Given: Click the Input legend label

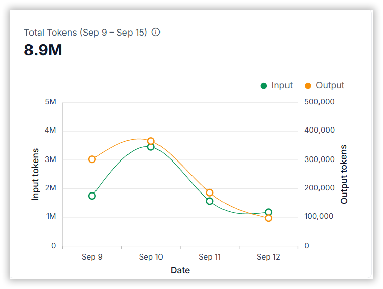Looking at the screenshot, I should coord(282,85).
